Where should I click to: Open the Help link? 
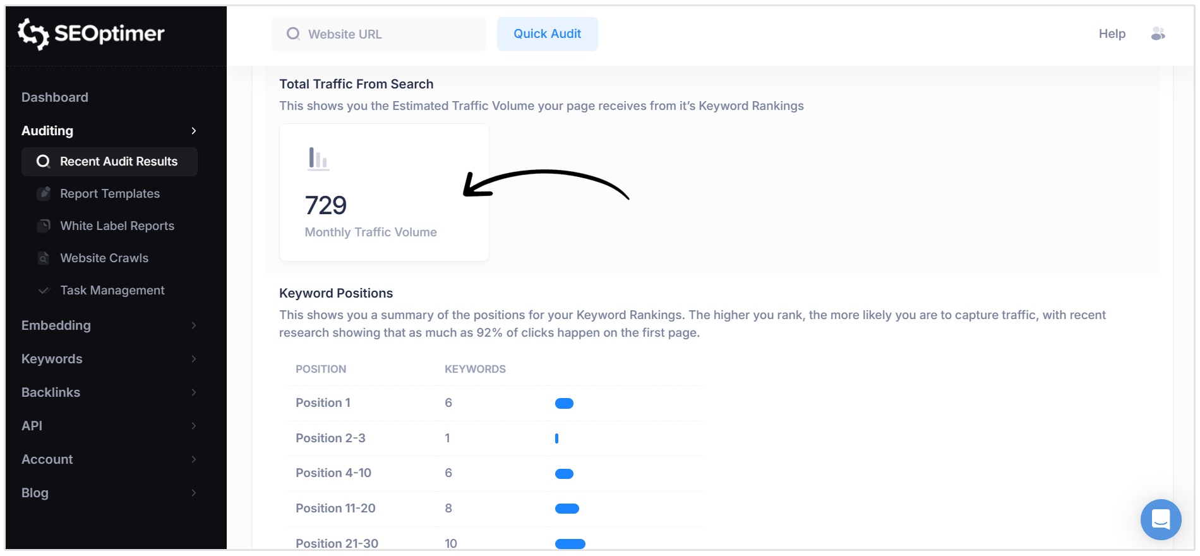1112,34
